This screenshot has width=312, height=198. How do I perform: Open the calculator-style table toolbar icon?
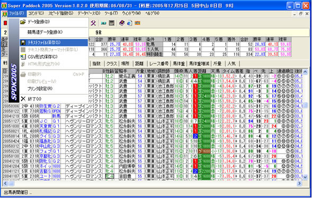(112, 23)
